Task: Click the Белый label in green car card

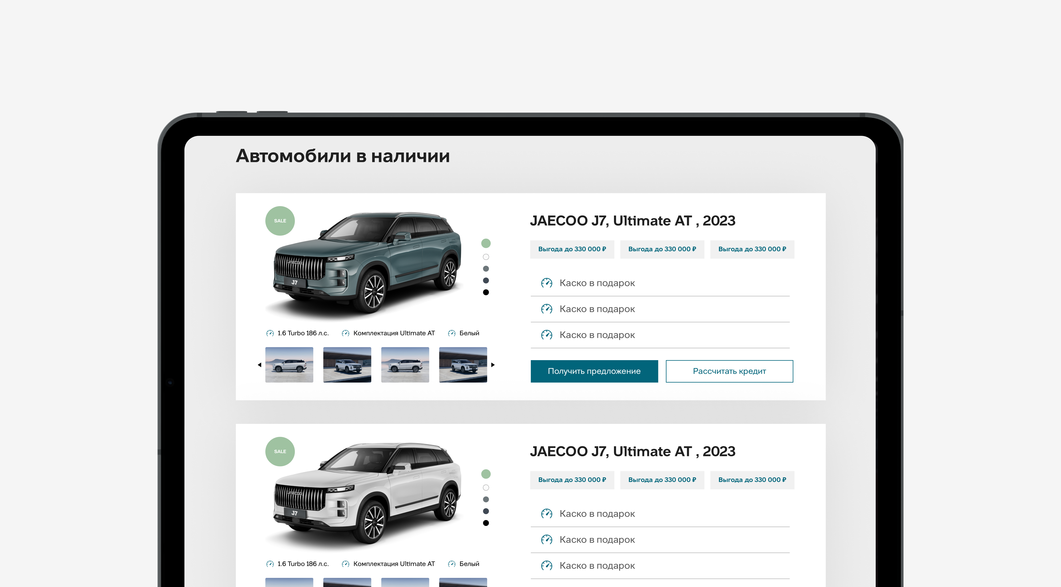Action: click(x=469, y=333)
